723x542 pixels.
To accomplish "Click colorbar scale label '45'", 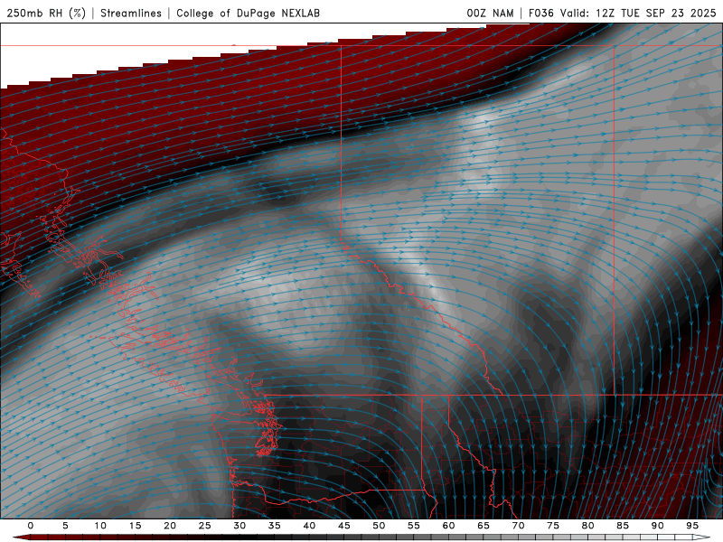I will coord(344,526).
